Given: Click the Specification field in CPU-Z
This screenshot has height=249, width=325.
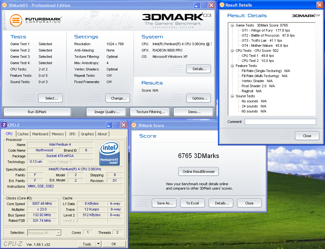Looking at the screenshot, I should click(75, 169).
